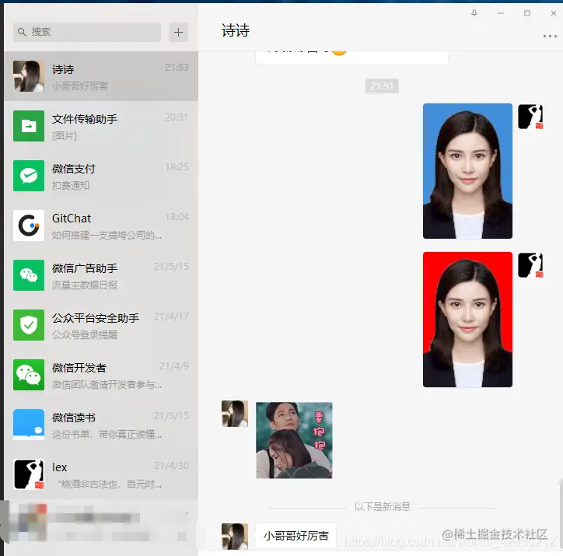The height and width of the screenshot is (556, 563).
Task: Open 微信读书 conversation
Action: coord(101,425)
